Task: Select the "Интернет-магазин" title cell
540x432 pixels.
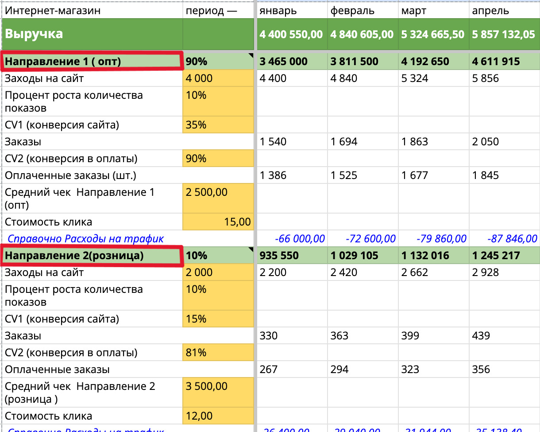Action: point(92,11)
